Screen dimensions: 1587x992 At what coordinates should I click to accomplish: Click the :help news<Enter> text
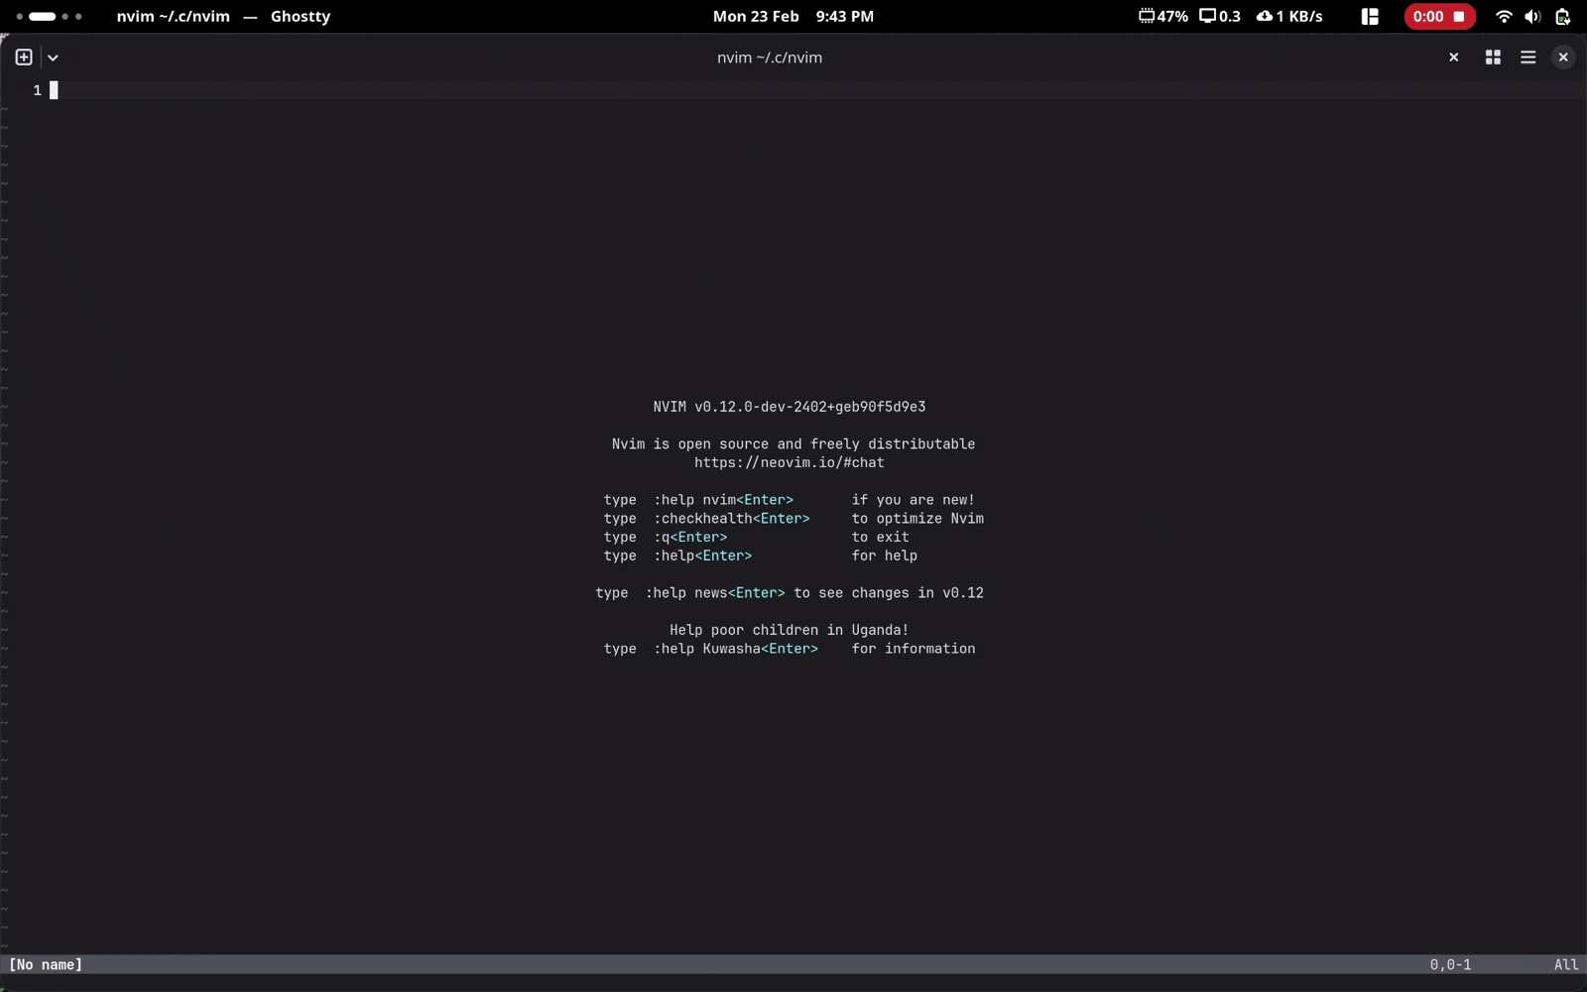point(715,593)
